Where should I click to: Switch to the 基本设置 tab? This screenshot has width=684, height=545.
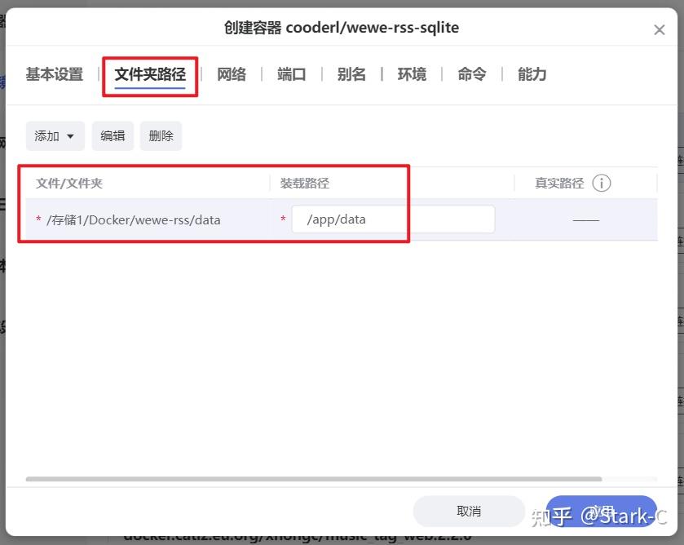[x=52, y=74]
